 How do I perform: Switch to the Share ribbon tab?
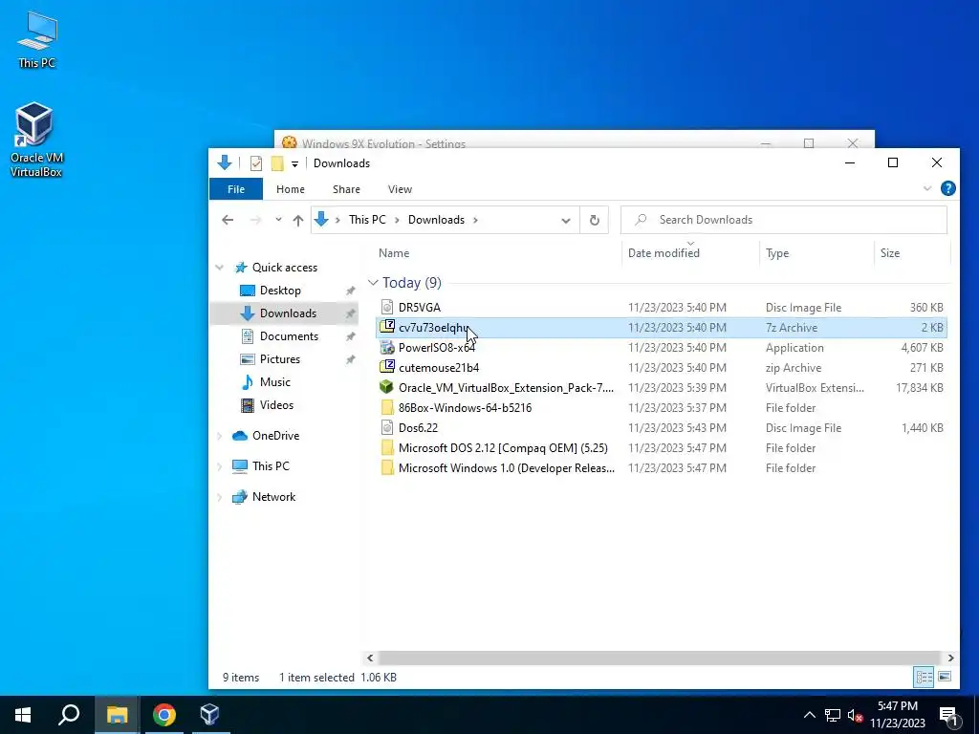[x=346, y=189]
